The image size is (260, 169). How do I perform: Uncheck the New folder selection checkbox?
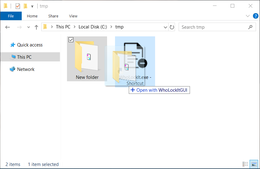coord(71,40)
